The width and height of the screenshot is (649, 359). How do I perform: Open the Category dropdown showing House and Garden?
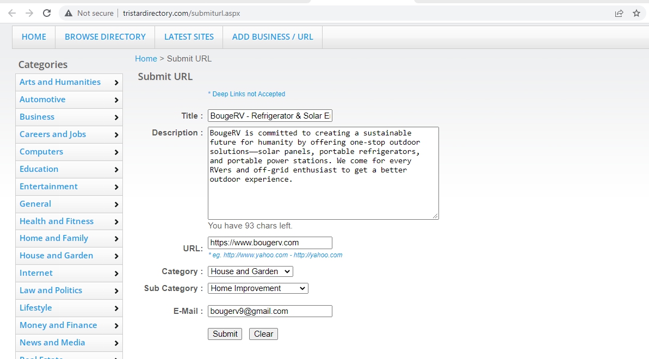click(250, 271)
